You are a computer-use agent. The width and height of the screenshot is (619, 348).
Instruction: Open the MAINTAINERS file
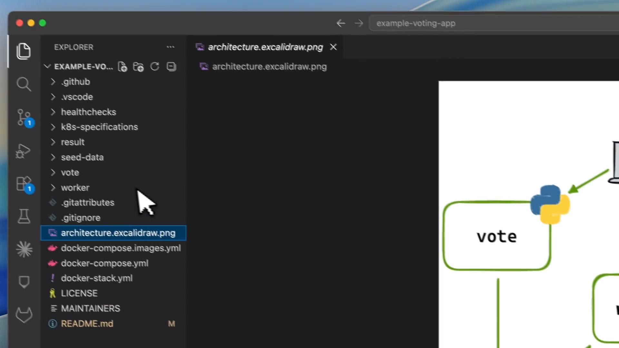click(113, 308)
